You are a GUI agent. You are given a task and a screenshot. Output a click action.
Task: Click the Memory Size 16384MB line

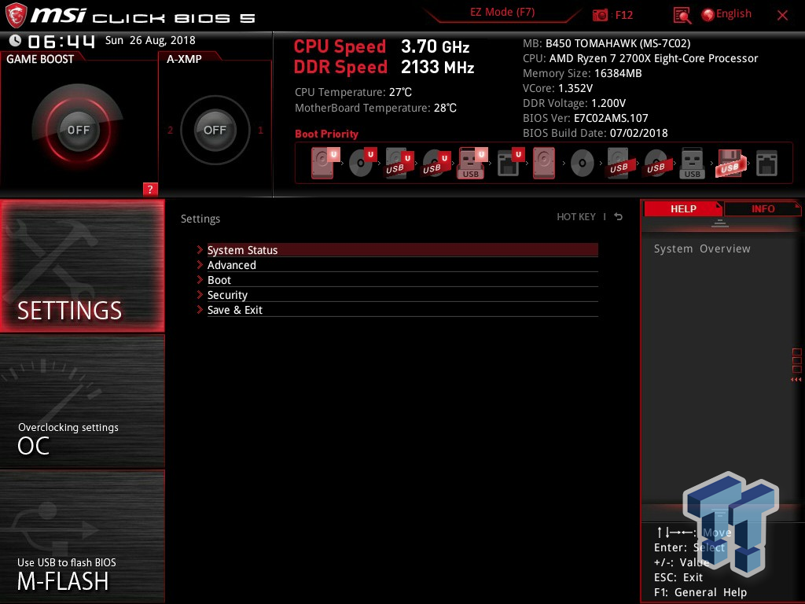point(583,73)
